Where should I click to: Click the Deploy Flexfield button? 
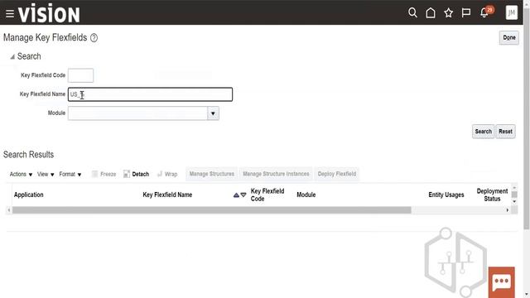337,174
